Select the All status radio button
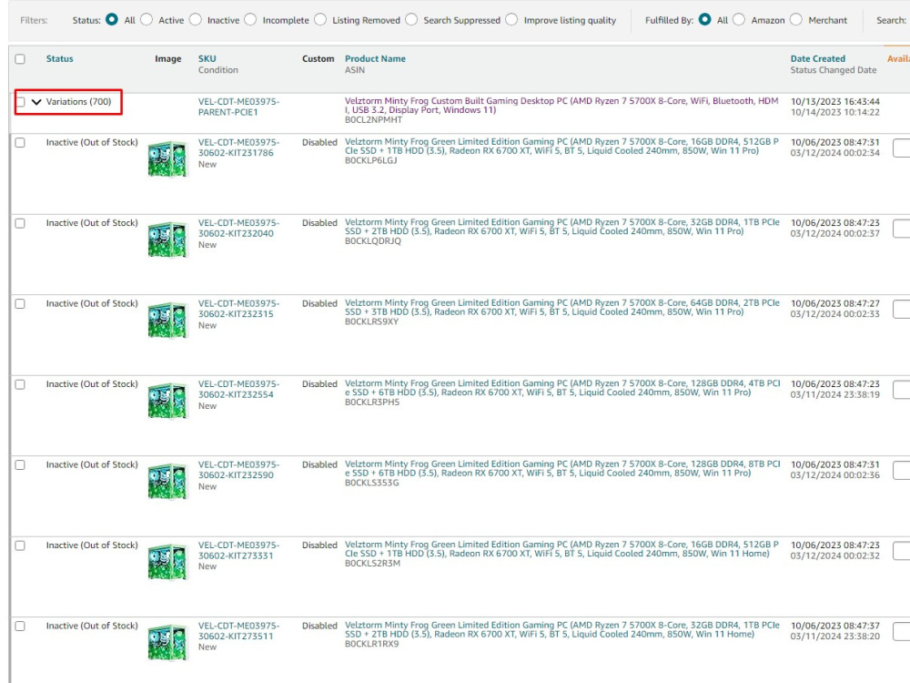The width and height of the screenshot is (910, 683). click(111, 20)
